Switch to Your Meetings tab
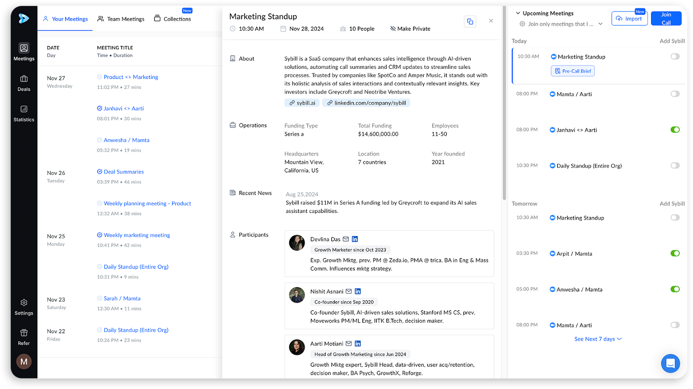The width and height of the screenshot is (693, 389). pos(65,19)
